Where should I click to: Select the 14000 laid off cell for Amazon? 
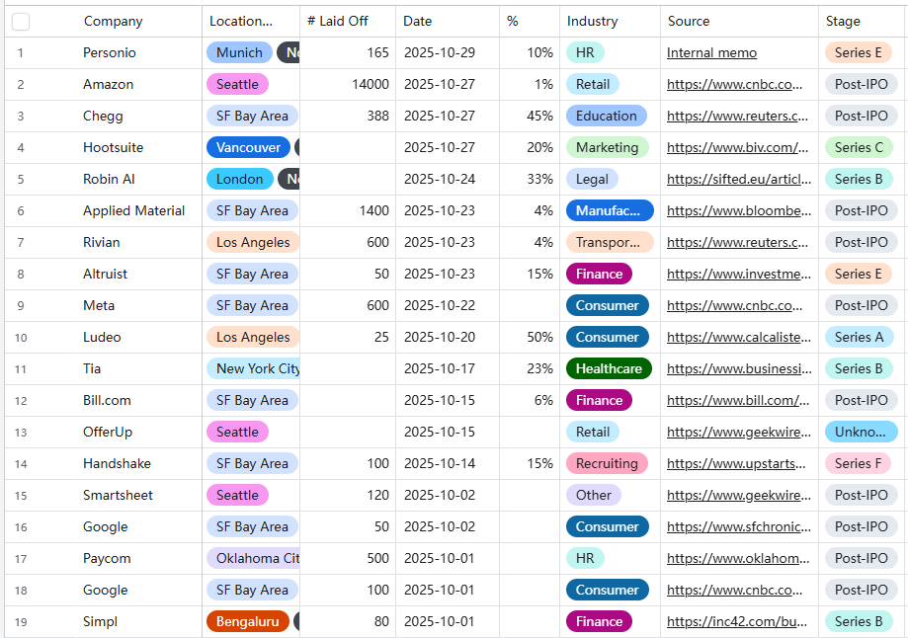pyautogui.click(x=348, y=85)
